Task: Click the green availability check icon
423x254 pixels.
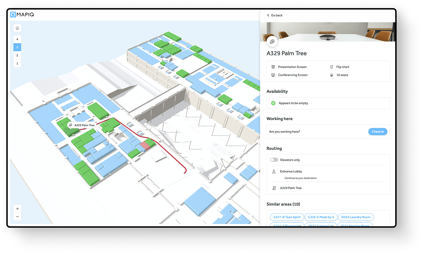Action: [x=273, y=103]
